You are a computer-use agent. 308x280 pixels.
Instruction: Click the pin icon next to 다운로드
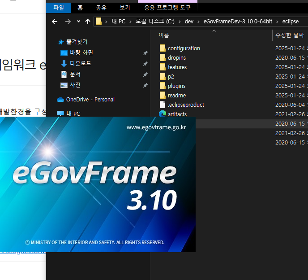[145, 64]
